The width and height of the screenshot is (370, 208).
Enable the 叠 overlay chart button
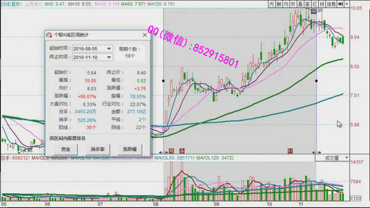pos(300,4)
